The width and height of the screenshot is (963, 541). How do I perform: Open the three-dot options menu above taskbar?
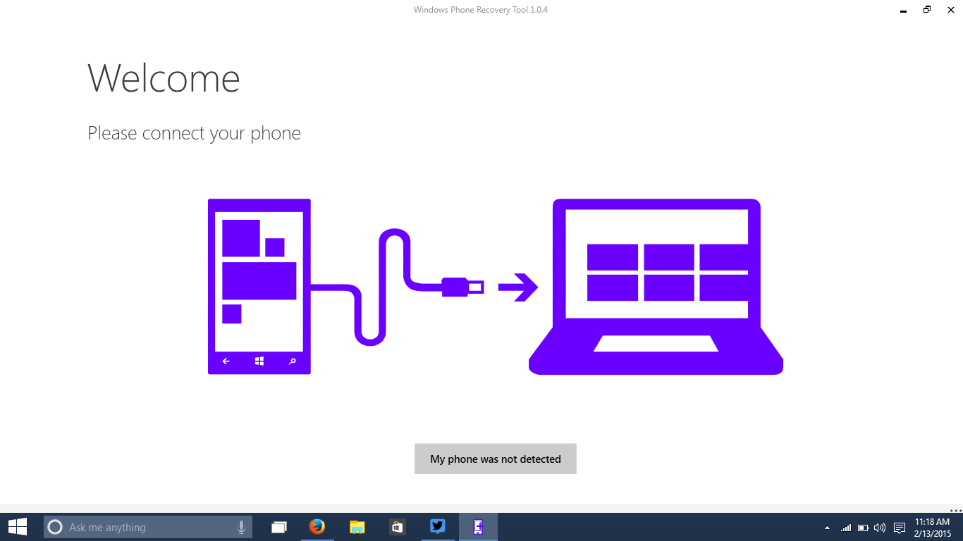click(956, 509)
